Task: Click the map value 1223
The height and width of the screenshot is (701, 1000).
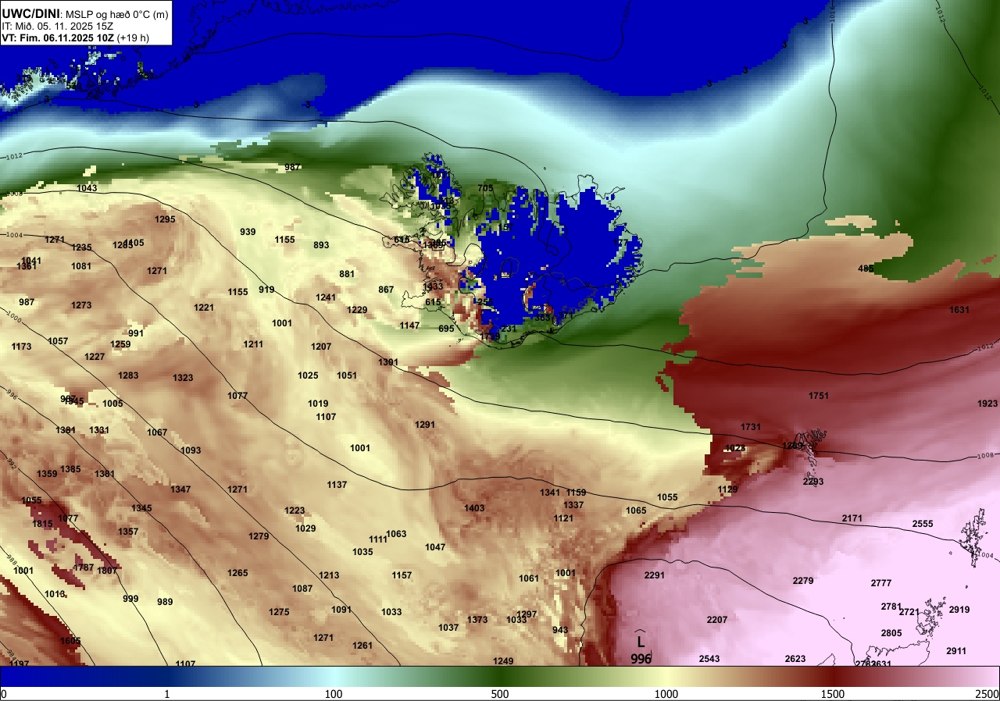Action: (x=295, y=511)
